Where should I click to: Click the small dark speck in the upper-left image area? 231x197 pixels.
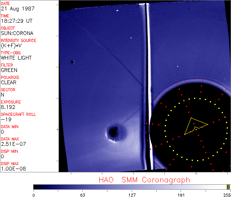[x=72, y=62]
